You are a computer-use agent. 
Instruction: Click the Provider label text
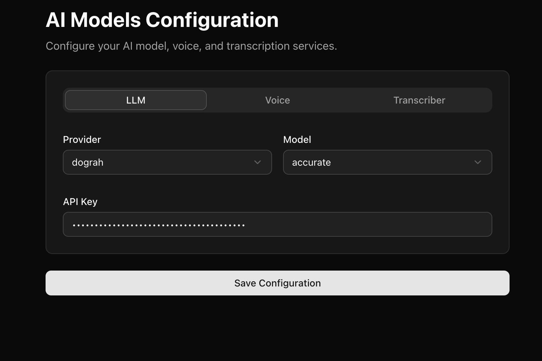tap(82, 139)
